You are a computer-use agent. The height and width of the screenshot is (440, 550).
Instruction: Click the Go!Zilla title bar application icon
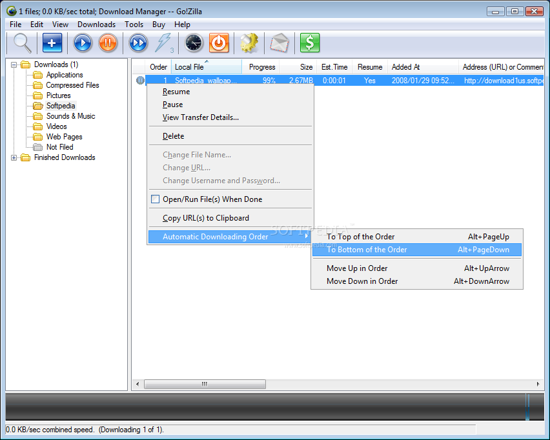(12, 11)
